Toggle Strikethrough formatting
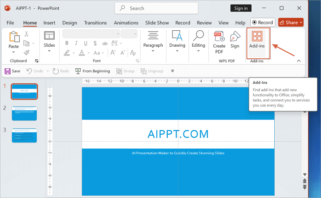Image resolution: width=321 pixels, height=198 pixels. 105,44
